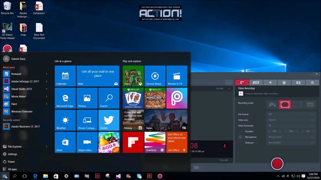Image resolution: width=321 pixels, height=180 pixels.
Task: Open the Xbox tile
Action: [133, 76]
